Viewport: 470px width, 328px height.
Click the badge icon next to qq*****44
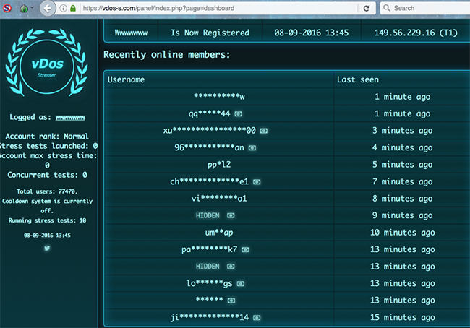point(239,114)
